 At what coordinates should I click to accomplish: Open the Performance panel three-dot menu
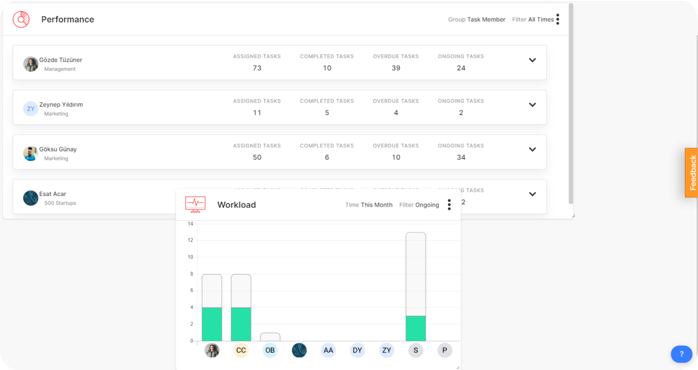(557, 19)
